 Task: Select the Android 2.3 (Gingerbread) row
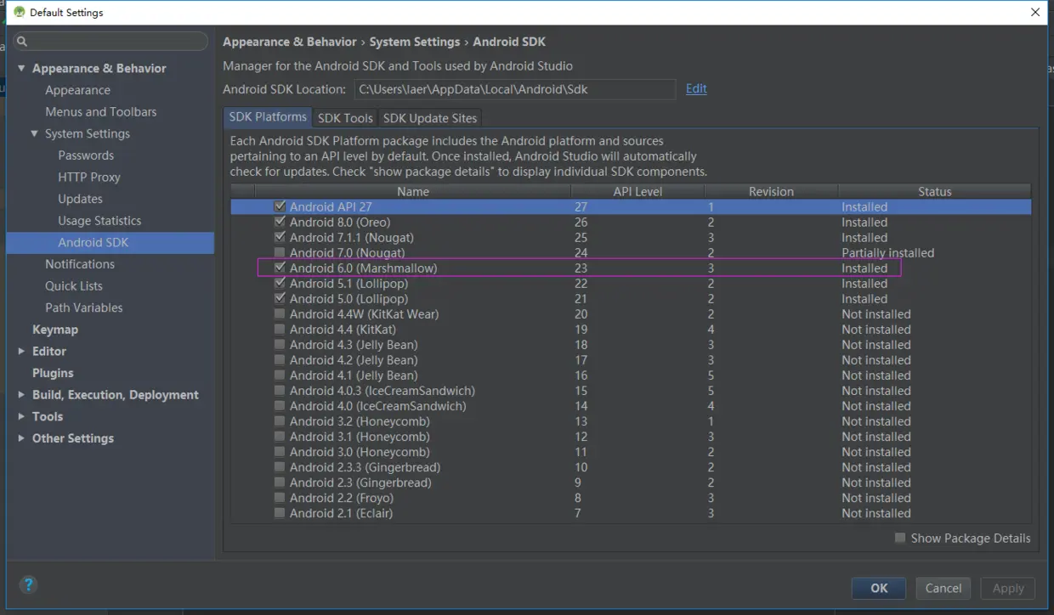[x=631, y=482]
